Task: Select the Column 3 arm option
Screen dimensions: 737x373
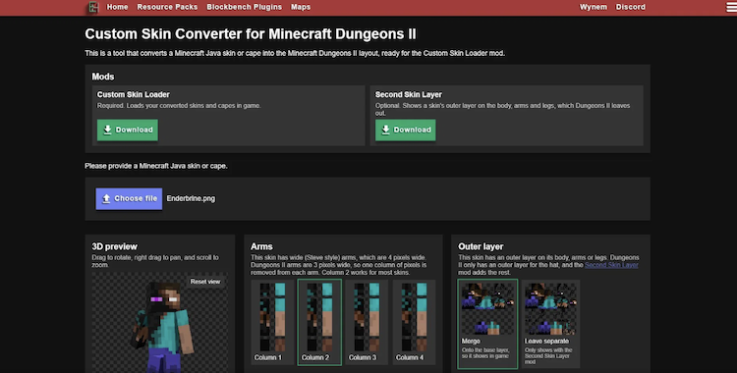Action: click(367, 322)
